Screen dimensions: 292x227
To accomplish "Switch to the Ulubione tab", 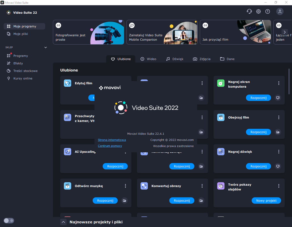I will [x=121, y=59].
